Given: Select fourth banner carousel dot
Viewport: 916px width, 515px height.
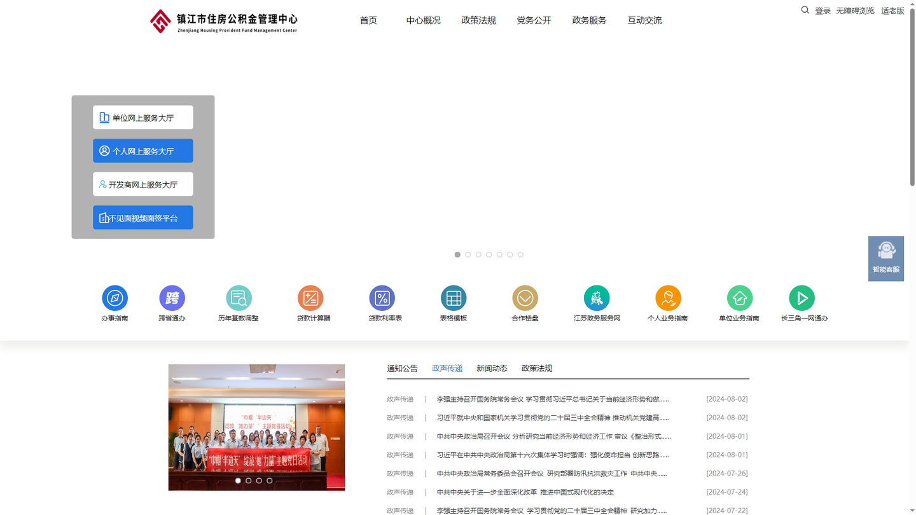Looking at the screenshot, I should [489, 254].
